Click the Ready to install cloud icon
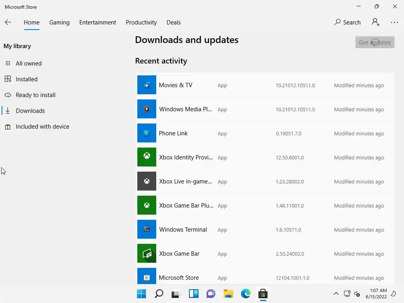 (x=8, y=95)
